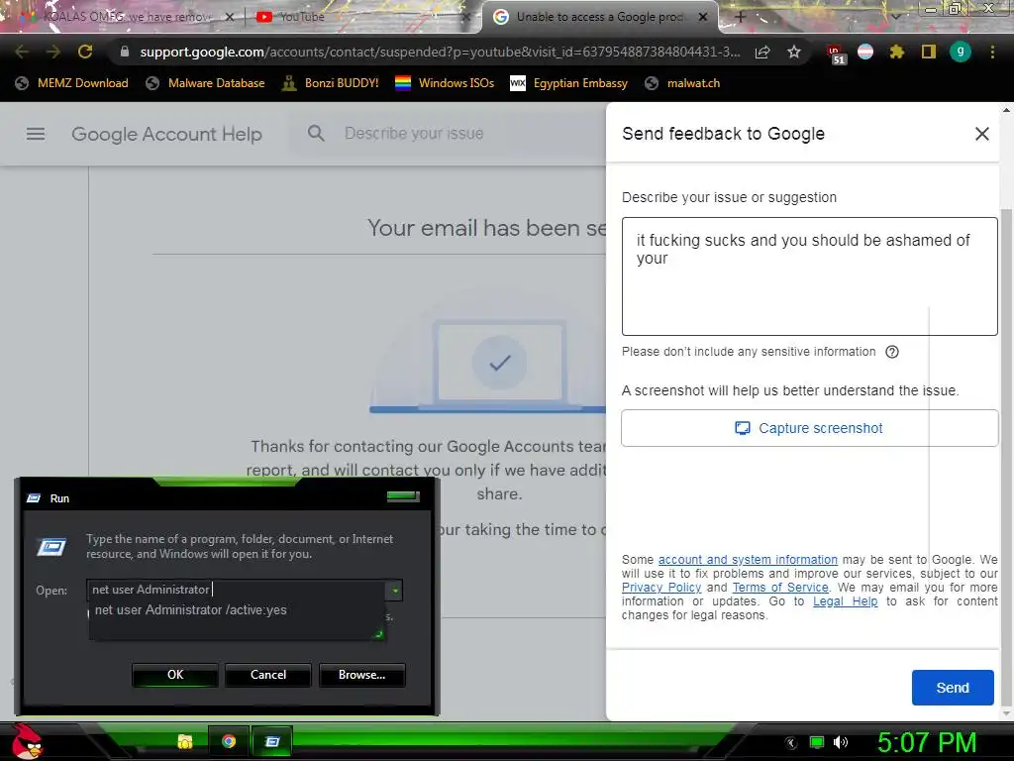Screen dimensions: 1014x761
Task: Open the volume speaker tray icon
Action: coord(840,742)
